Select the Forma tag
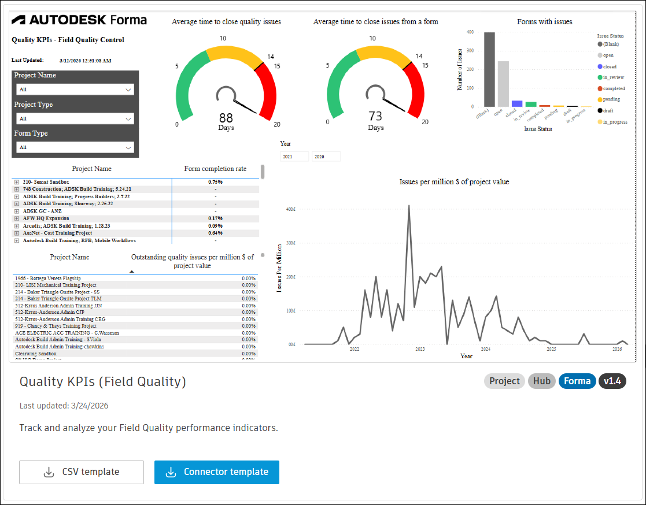The image size is (646, 505). point(577,381)
